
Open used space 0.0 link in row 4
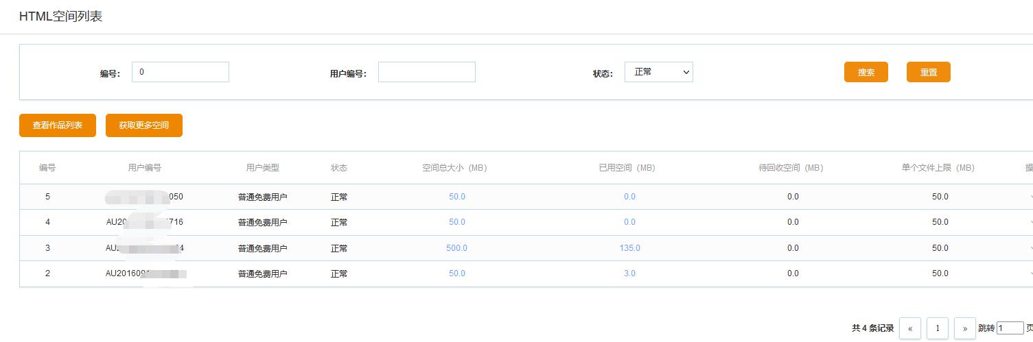coord(629,222)
